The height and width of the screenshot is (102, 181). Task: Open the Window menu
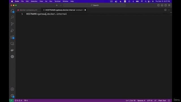pos(65,1)
